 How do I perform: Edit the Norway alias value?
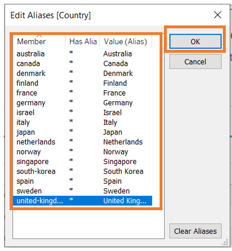tap(116, 152)
